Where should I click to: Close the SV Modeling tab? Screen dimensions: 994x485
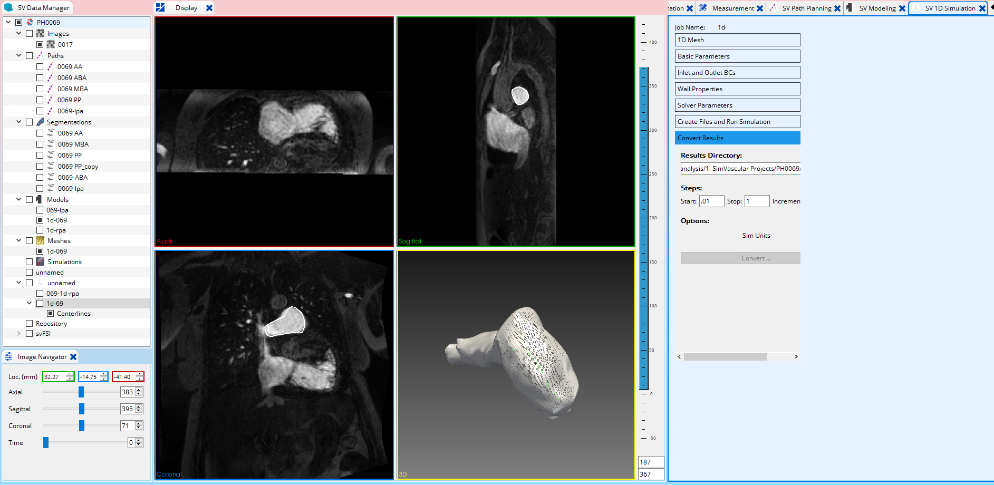click(x=902, y=8)
